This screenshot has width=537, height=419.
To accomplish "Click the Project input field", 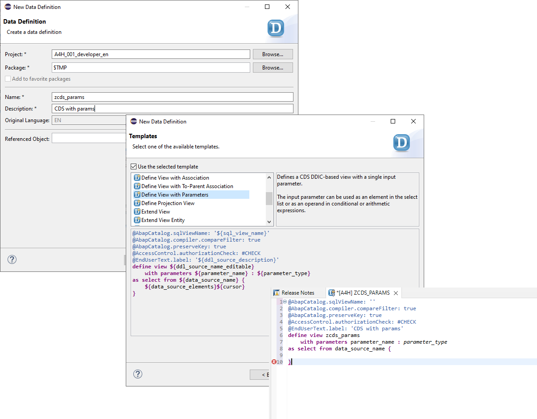I will click(151, 54).
